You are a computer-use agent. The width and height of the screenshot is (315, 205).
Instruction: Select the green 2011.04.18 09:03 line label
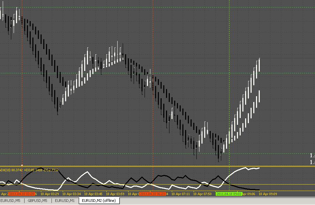tap(229, 194)
